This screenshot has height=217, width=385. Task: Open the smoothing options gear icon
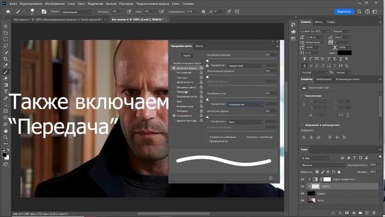[203, 11]
